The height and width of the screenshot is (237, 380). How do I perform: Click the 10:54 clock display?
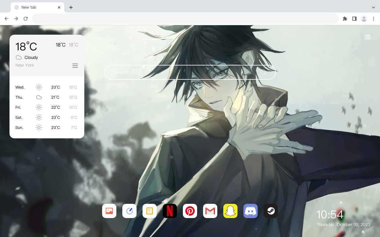tap(330, 214)
